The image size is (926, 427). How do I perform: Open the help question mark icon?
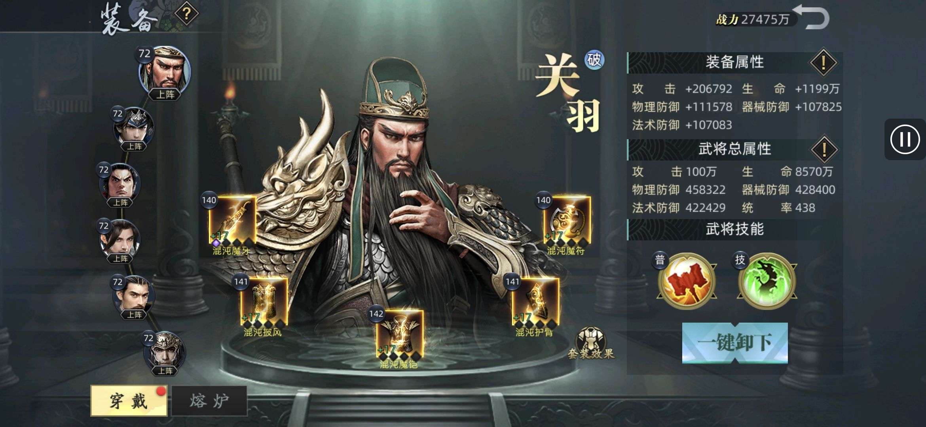point(186,14)
